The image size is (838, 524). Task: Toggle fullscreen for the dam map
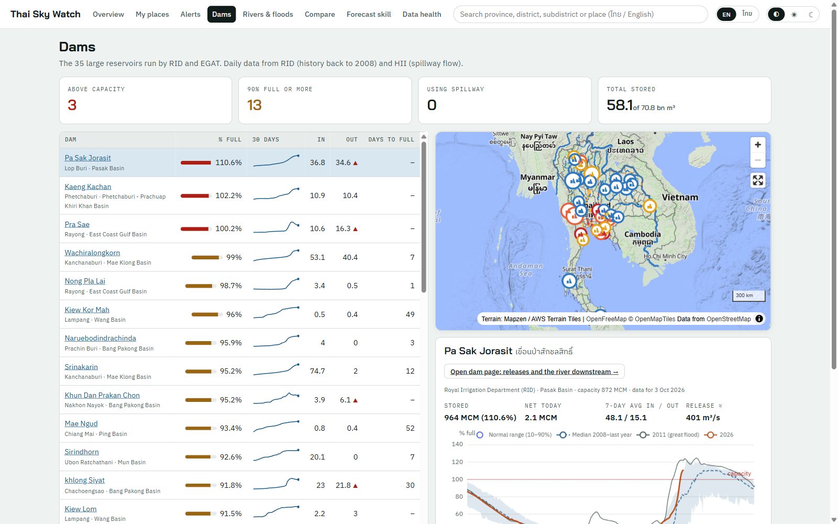(757, 180)
